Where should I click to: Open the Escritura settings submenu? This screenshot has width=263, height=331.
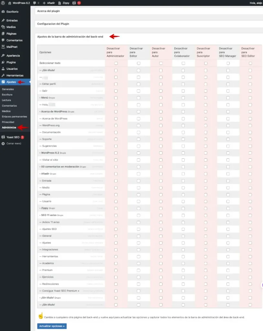coord(7,95)
